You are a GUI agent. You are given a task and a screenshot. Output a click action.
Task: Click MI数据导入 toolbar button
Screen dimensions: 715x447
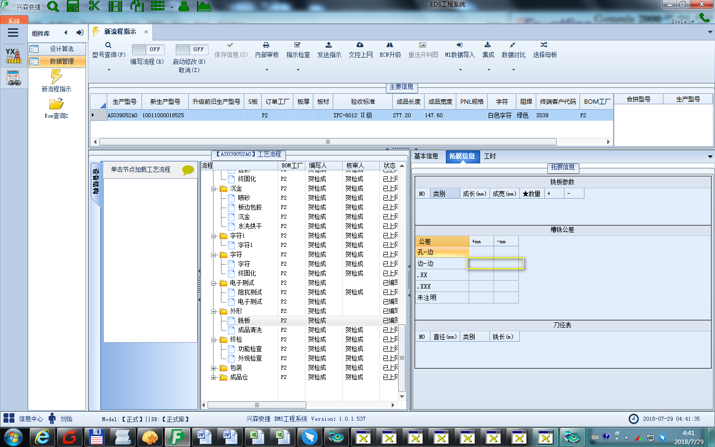(x=460, y=51)
